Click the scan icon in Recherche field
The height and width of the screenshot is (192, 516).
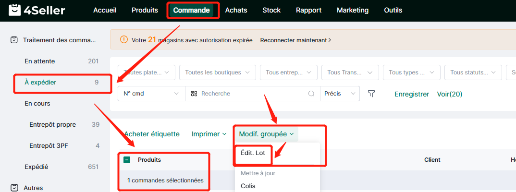coord(194,94)
